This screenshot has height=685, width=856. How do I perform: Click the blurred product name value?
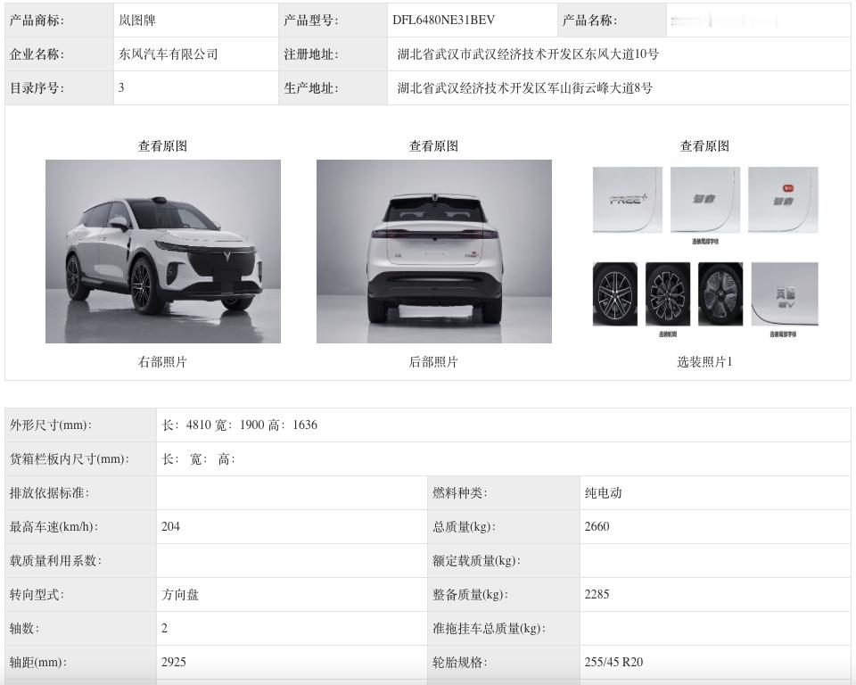pyautogui.click(x=725, y=21)
